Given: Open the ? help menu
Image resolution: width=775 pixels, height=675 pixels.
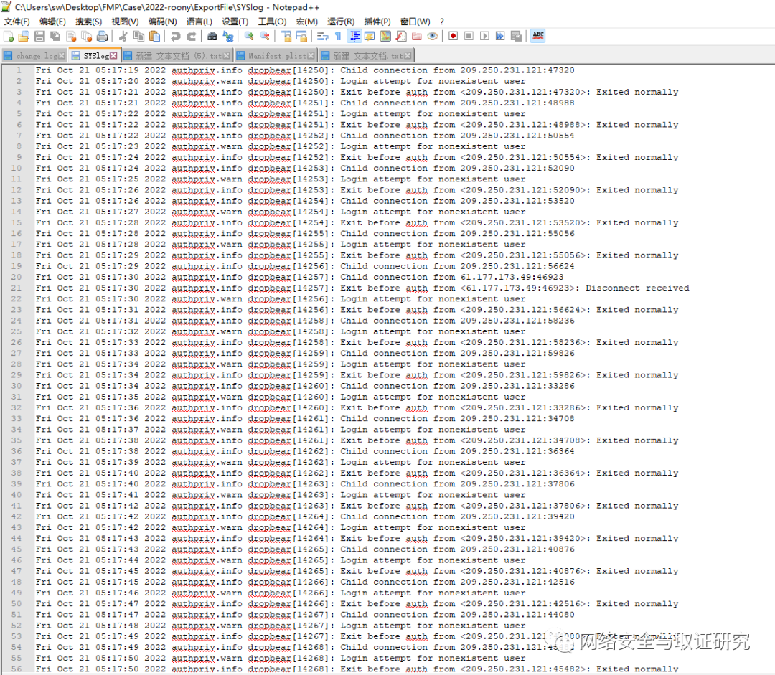Looking at the screenshot, I should (x=442, y=22).
